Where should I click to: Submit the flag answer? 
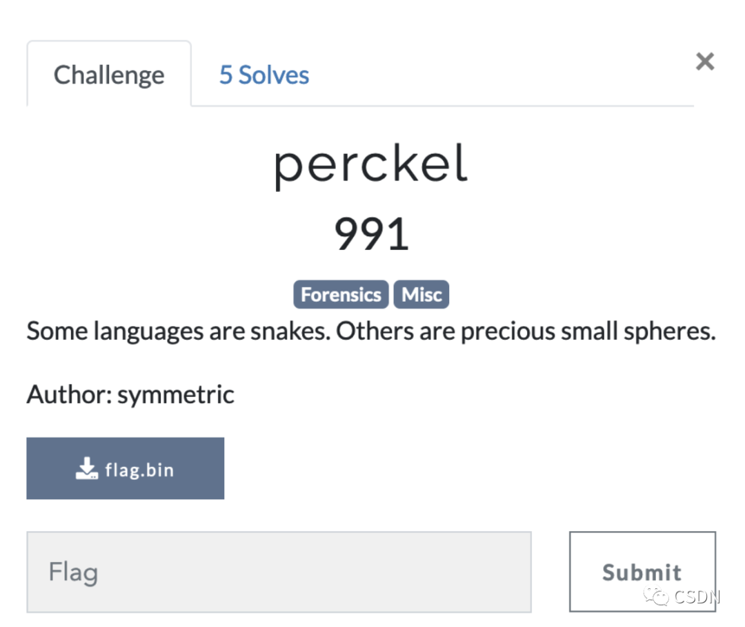[x=642, y=572]
